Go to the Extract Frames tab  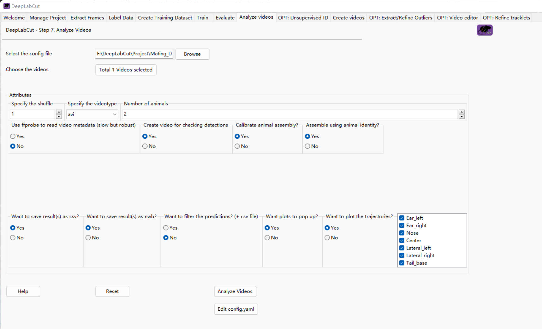[87, 18]
